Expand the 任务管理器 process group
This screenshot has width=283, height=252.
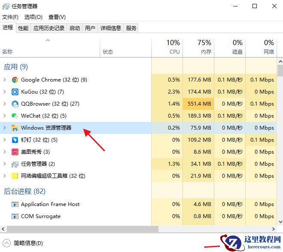tap(5, 164)
